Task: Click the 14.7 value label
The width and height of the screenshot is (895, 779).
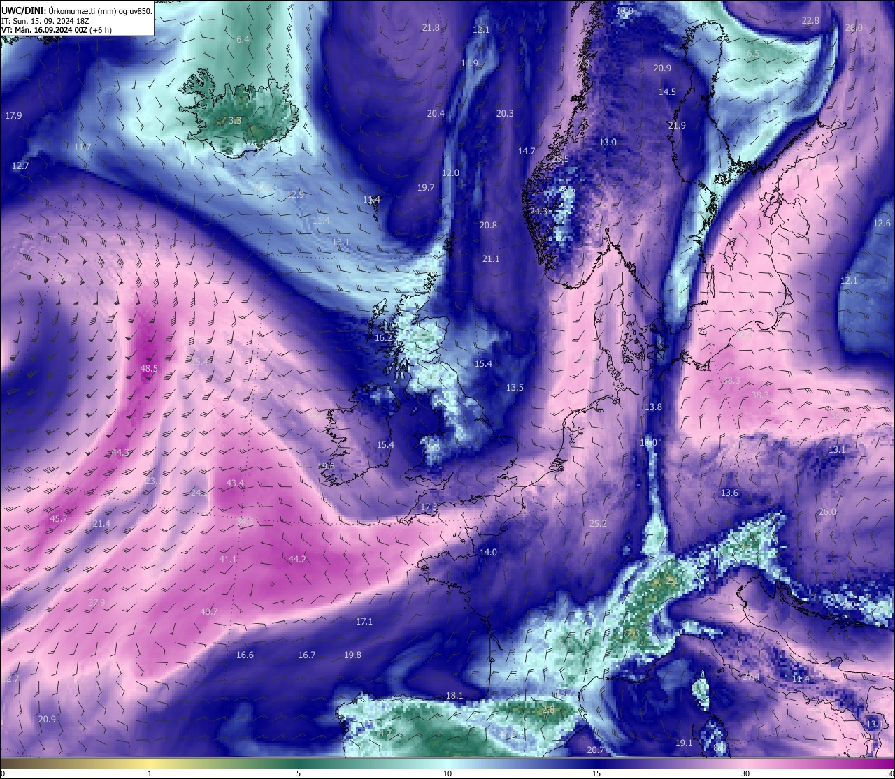Action: pyautogui.click(x=527, y=151)
